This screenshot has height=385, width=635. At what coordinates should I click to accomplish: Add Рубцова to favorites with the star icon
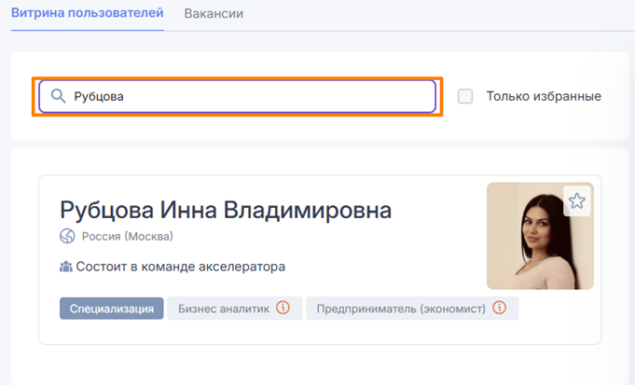tap(577, 200)
